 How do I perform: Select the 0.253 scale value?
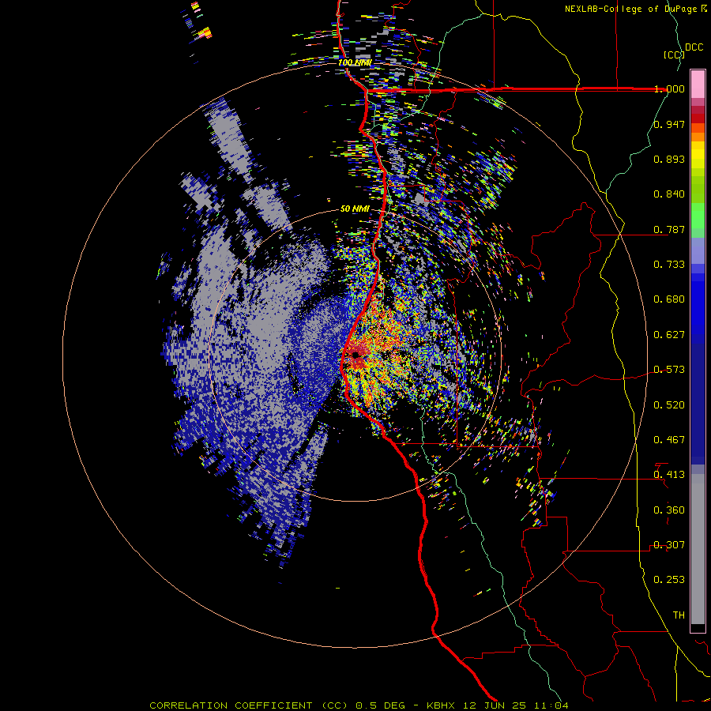tap(669, 580)
